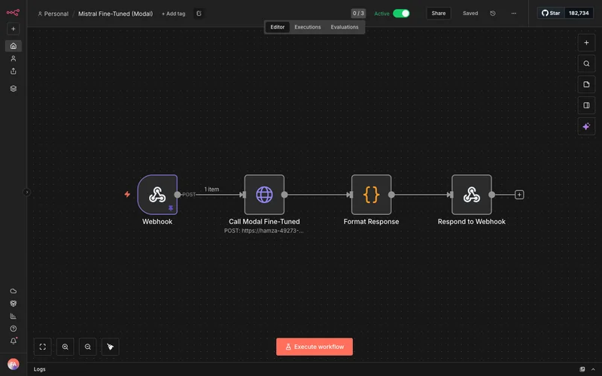Click the robot face icon in sidebar
This screenshot has width=602, height=376.
[x=14, y=304]
